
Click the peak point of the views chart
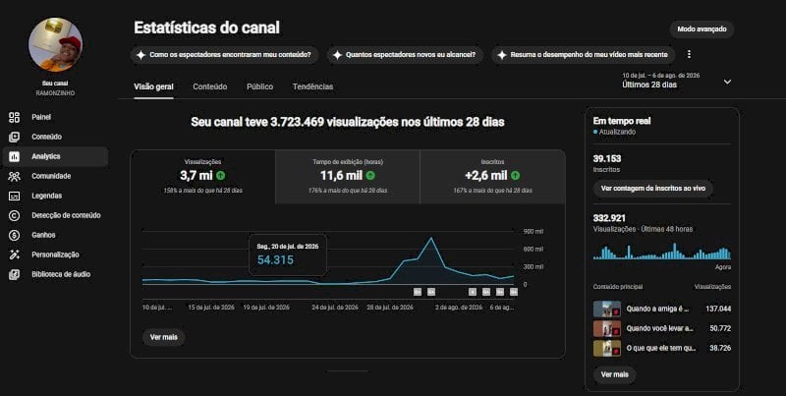tap(431, 238)
